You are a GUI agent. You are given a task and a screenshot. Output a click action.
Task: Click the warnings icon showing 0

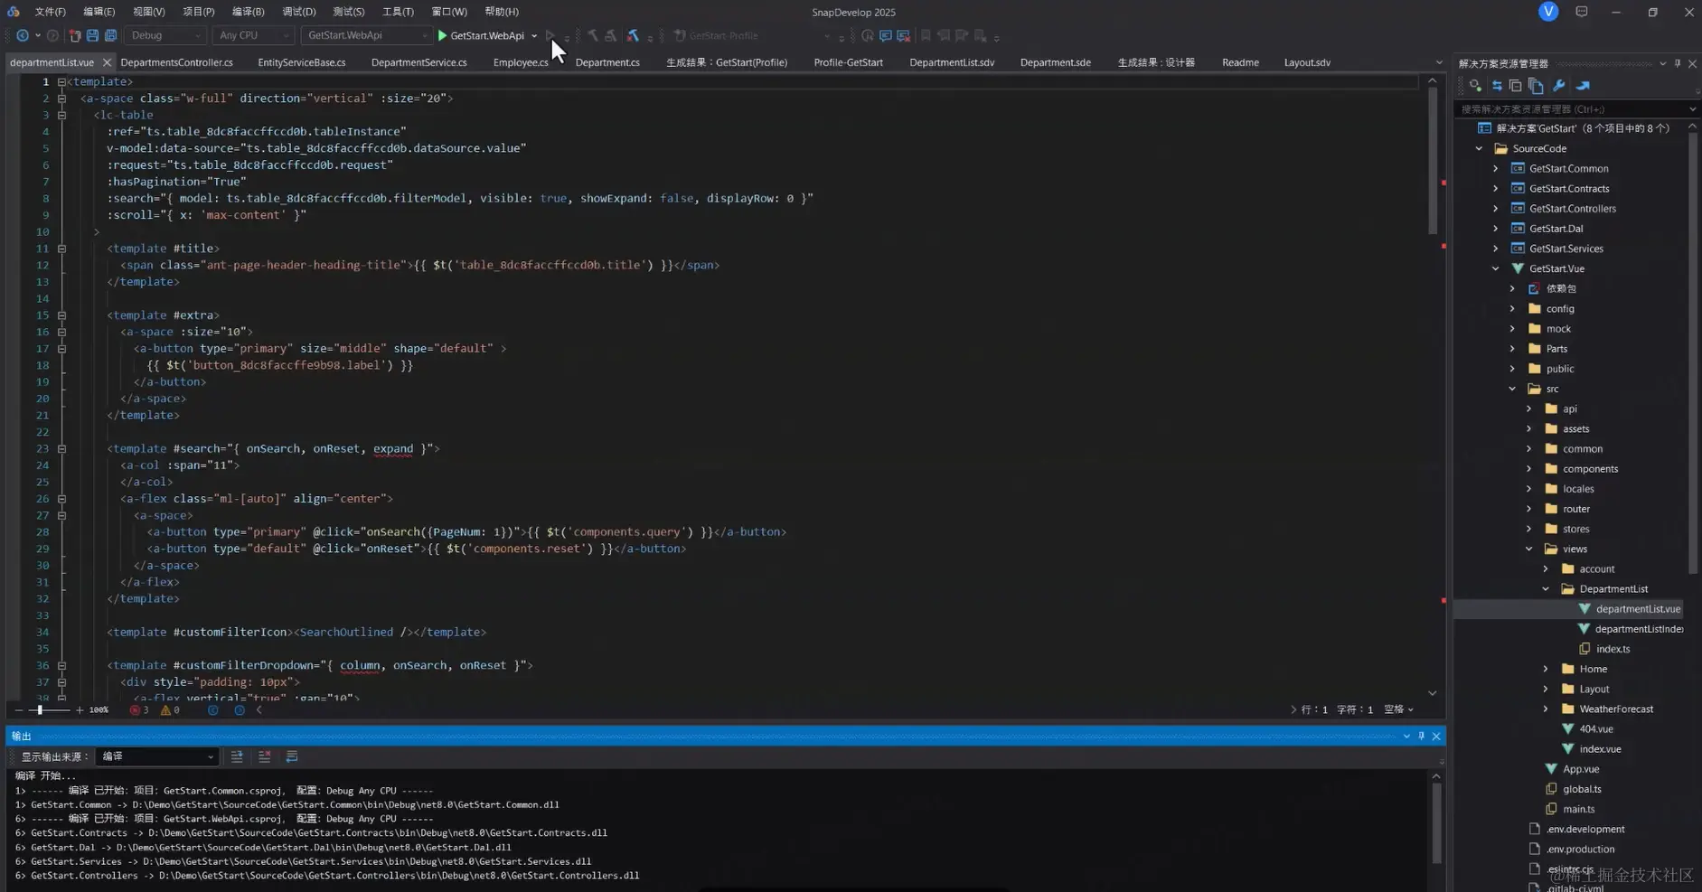click(165, 710)
